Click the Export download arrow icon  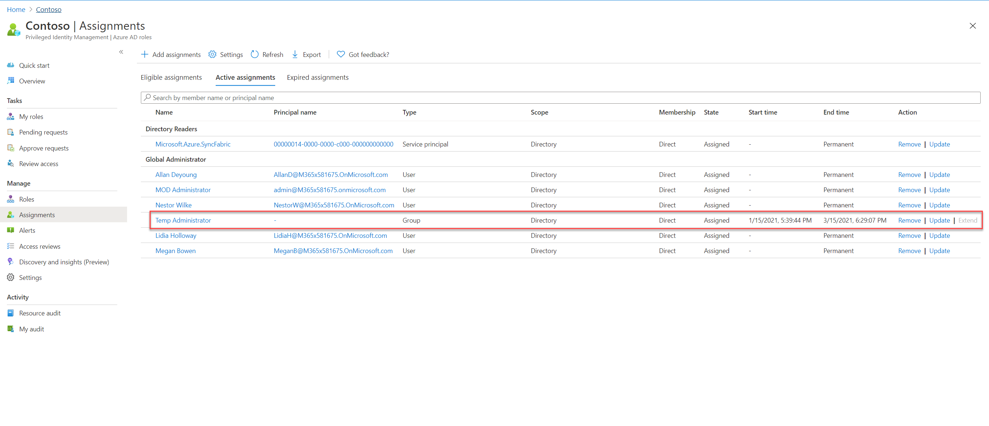click(295, 54)
